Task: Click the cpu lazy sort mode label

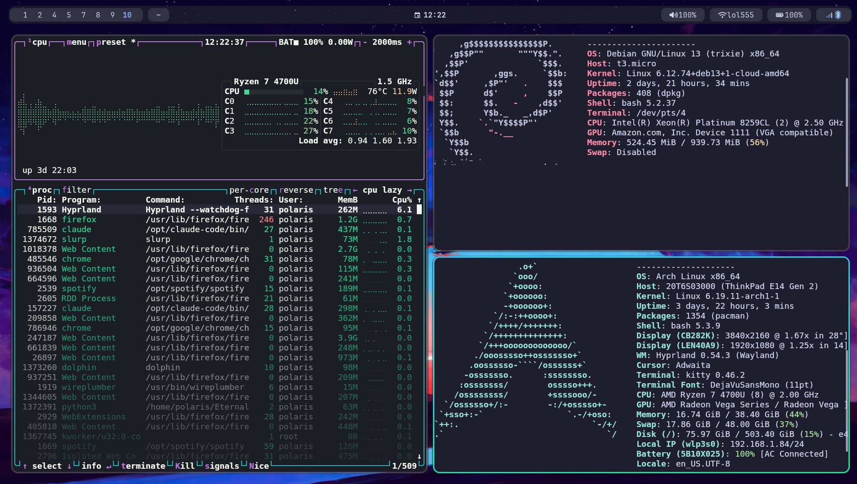Action: (x=382, y=190)
